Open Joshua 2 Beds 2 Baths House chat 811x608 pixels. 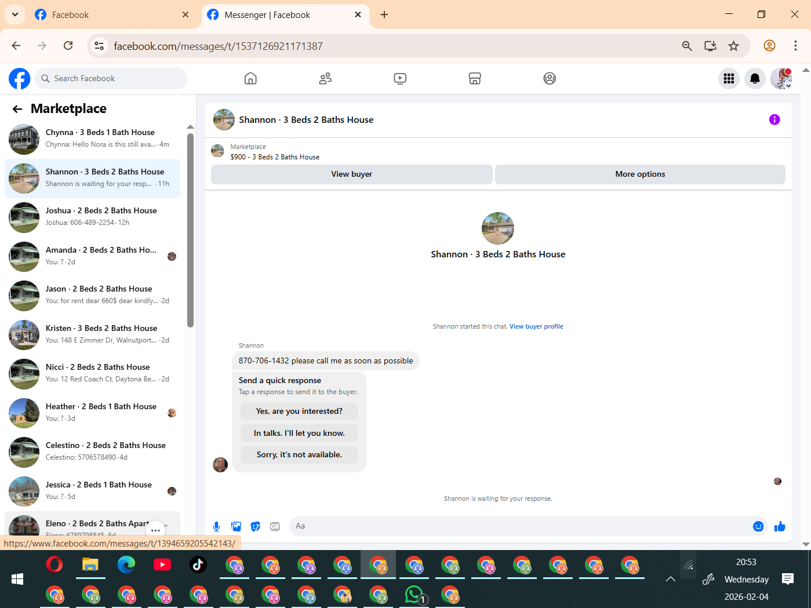tap(93, 217)
